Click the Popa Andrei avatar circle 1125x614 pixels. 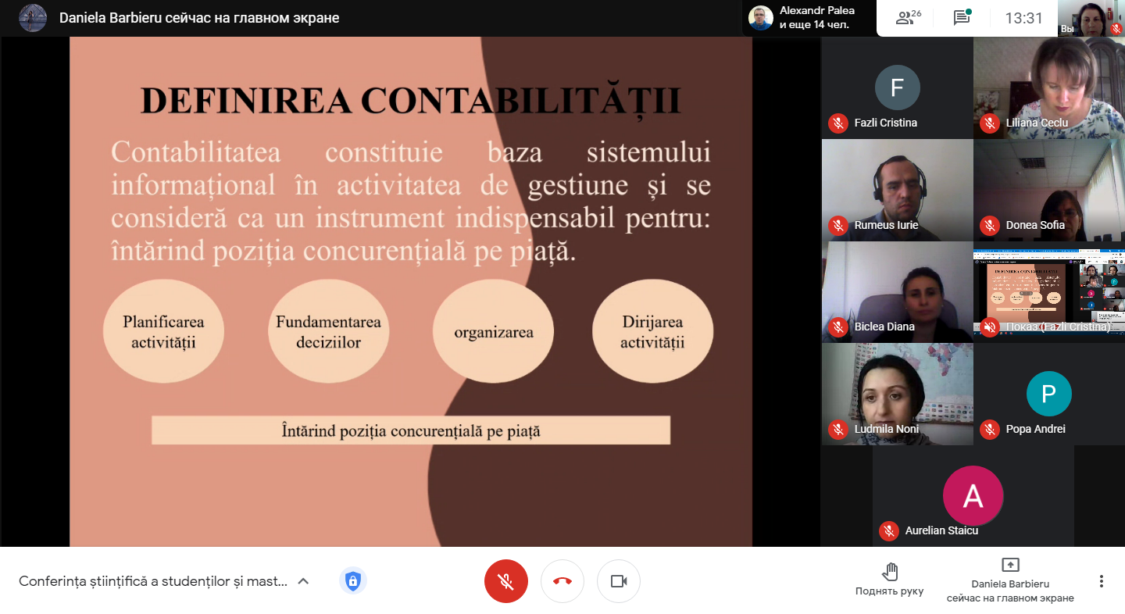1048,394
